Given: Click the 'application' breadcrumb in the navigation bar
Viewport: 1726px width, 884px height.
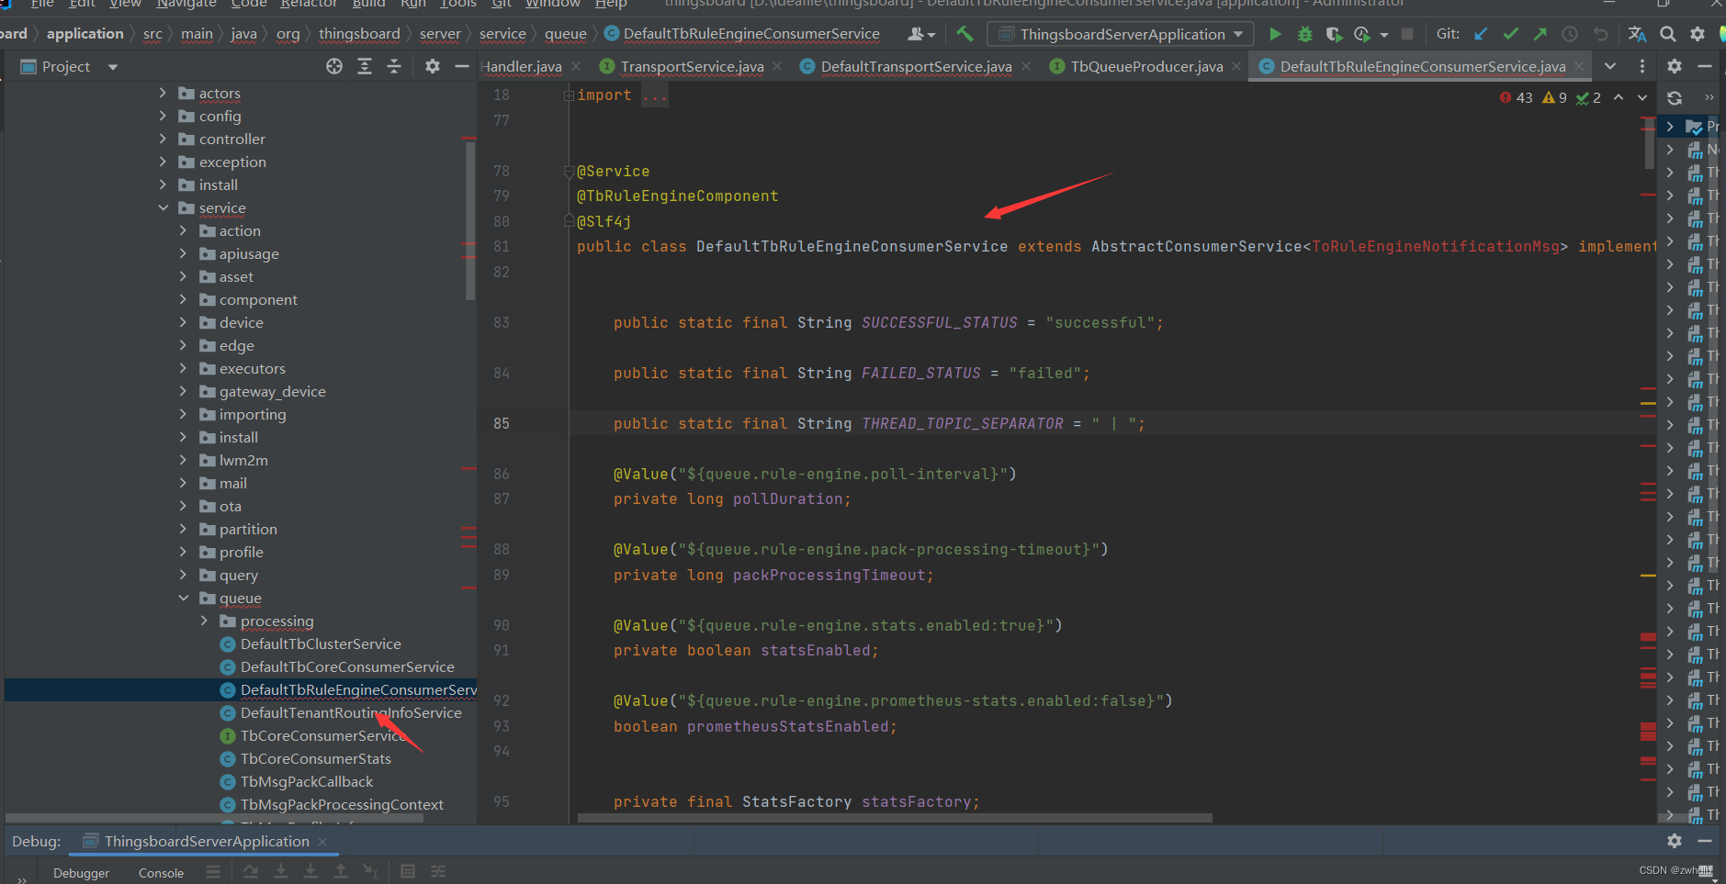Looking at the screenshot, I should tap(85, 34).
